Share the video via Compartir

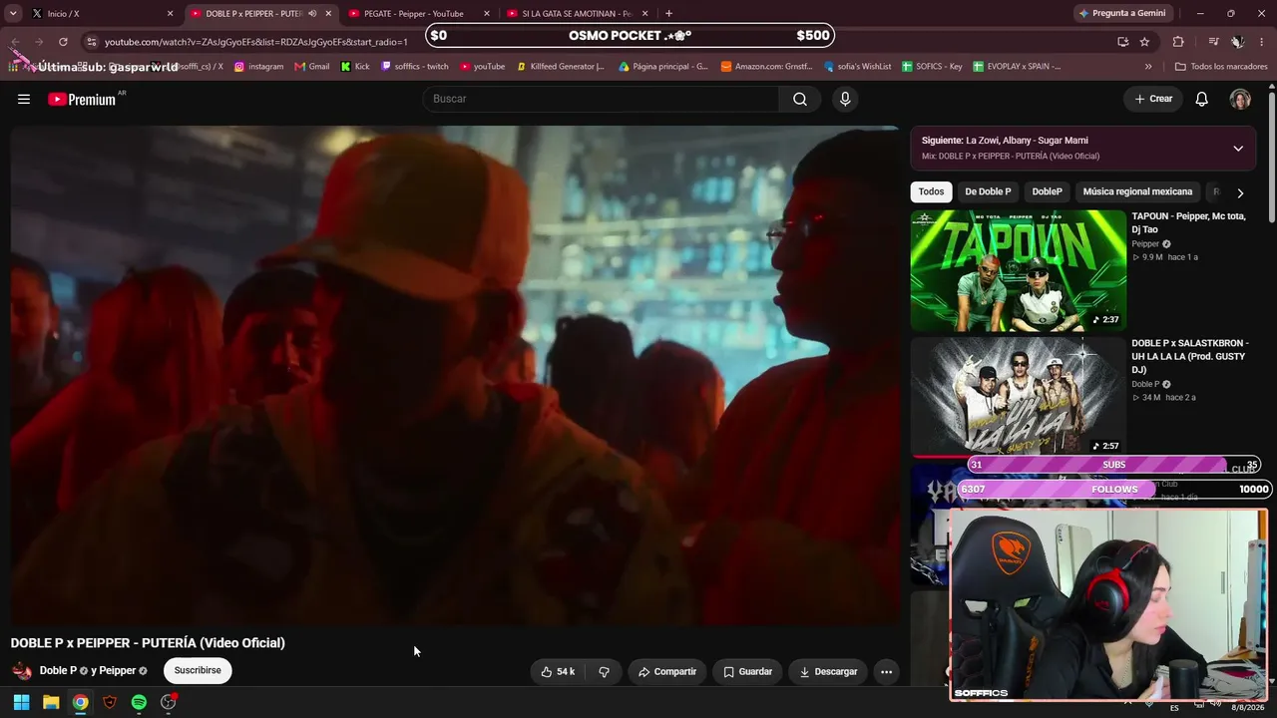667,671
